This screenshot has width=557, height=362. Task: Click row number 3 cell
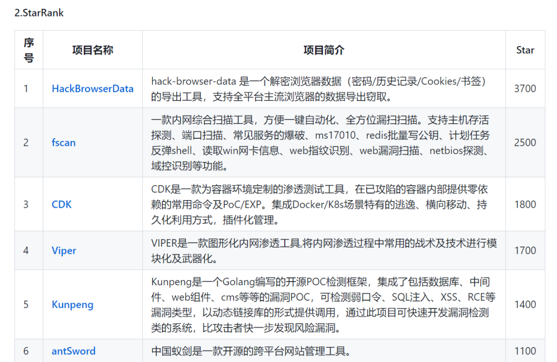pyautogui.click(x=29, y=204)
